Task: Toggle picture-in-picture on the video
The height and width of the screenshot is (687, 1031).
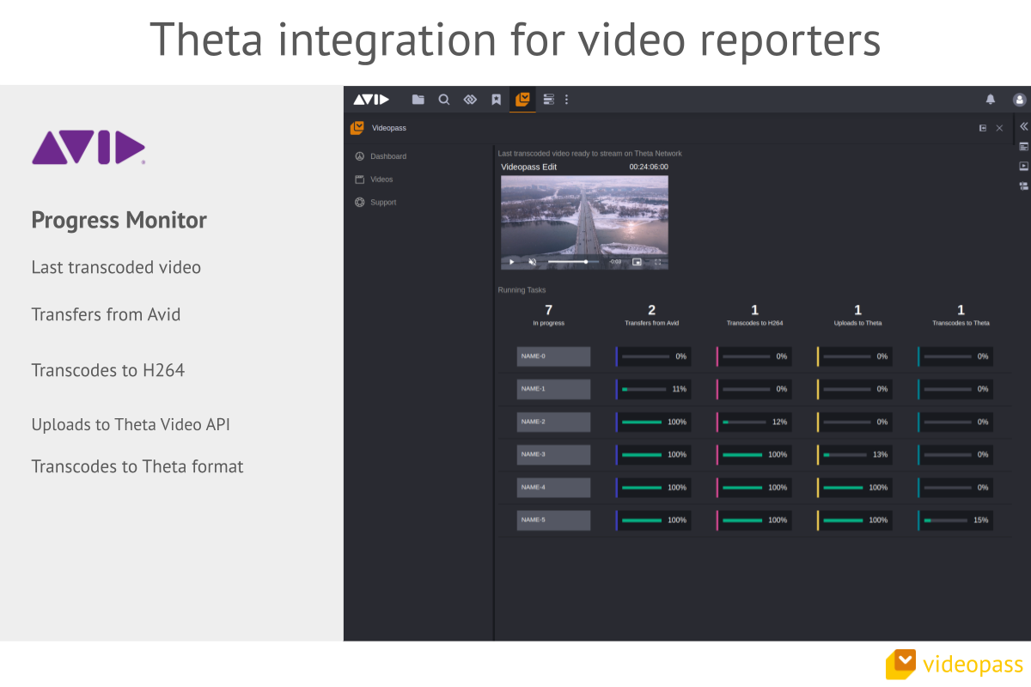Action: (637, 261)
